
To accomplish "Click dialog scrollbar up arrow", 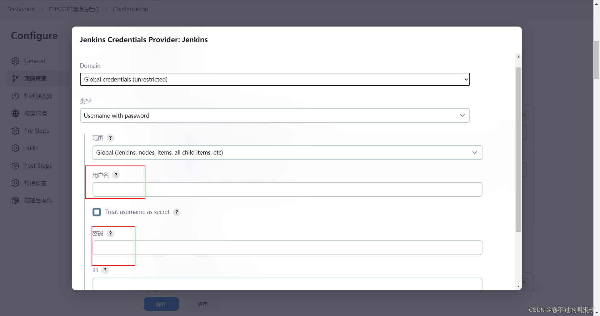I will [x=518, y=57].
